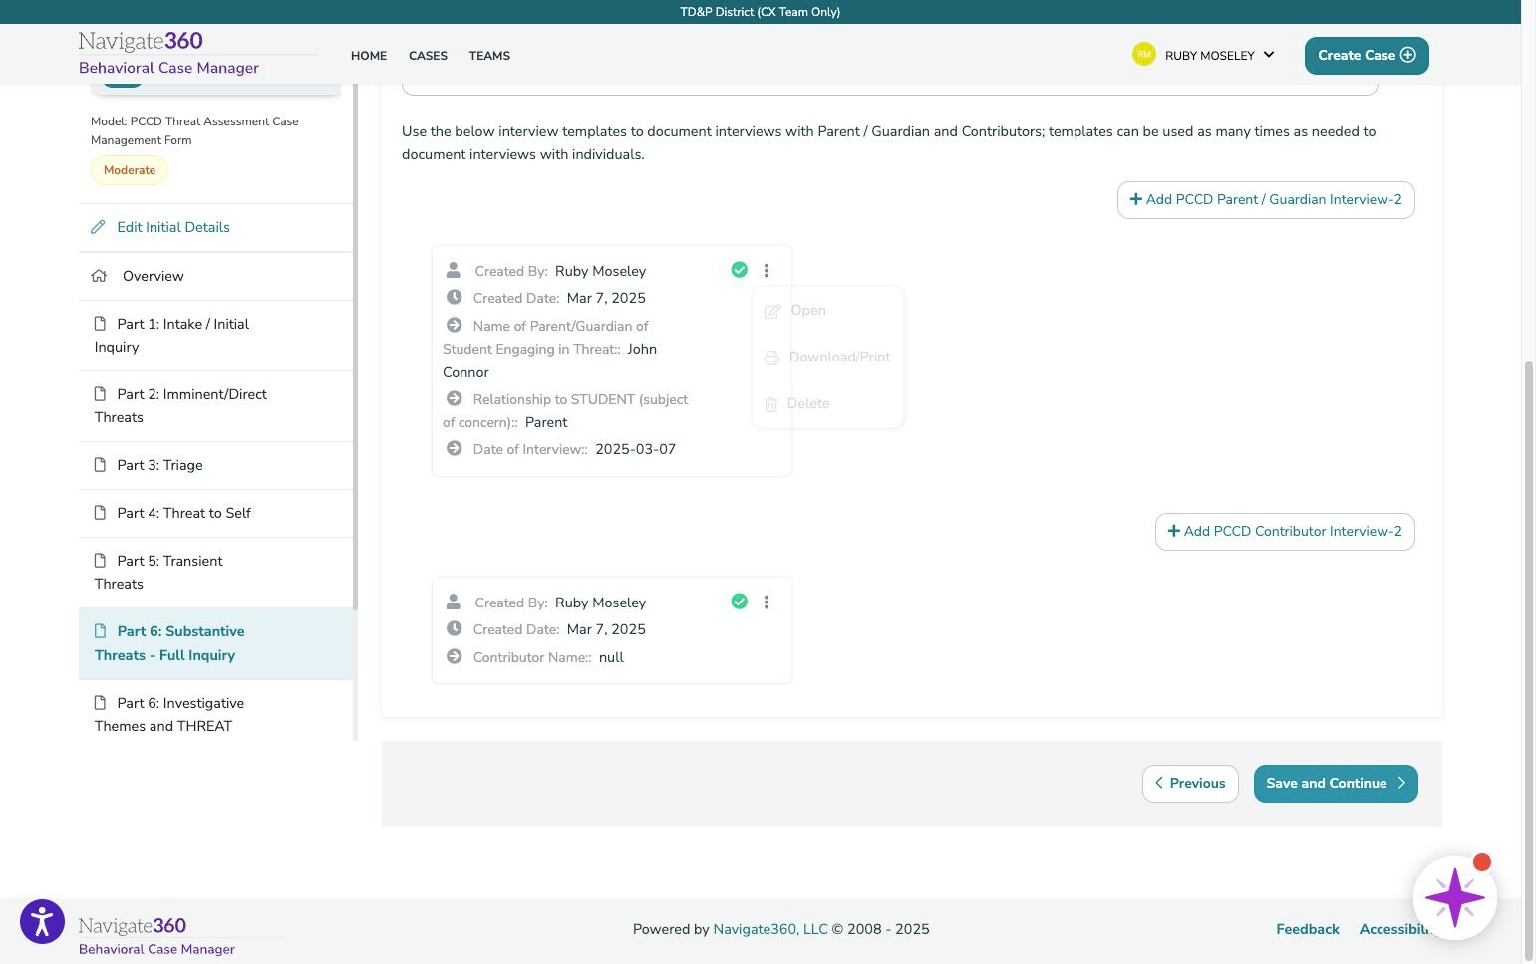Open the CASES menu
Image resolution: width=1536 pixels, height=964 pixels.
point(428,56)
